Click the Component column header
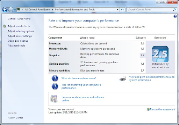The image size is (179, 125). [x=55, y=38]
